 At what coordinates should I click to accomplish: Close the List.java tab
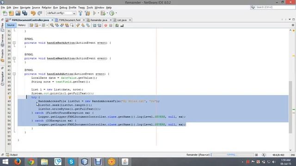pos(130,20)
